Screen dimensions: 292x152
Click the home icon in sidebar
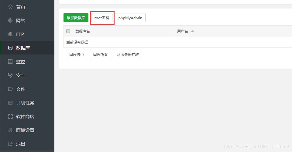[10, 7]
